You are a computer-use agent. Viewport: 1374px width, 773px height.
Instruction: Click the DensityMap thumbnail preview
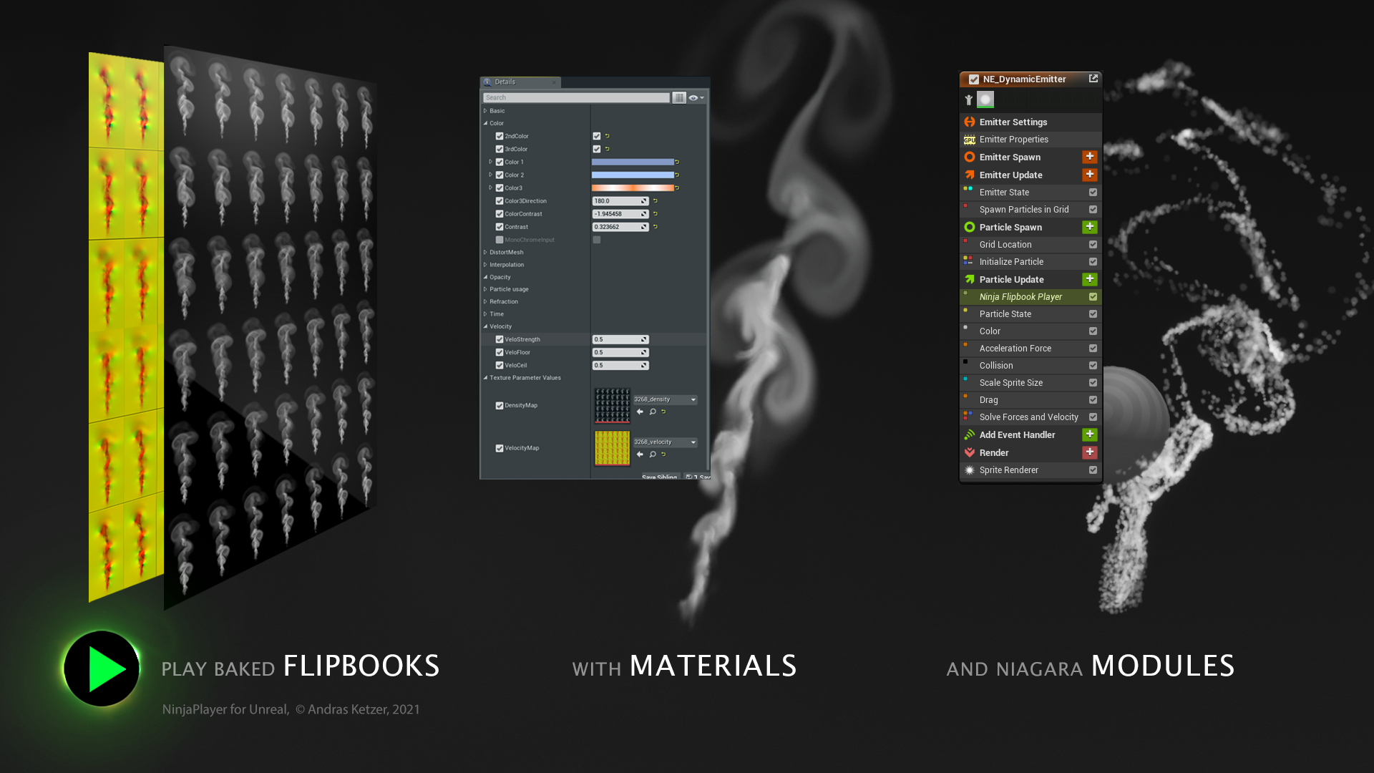tap(612, 405)
